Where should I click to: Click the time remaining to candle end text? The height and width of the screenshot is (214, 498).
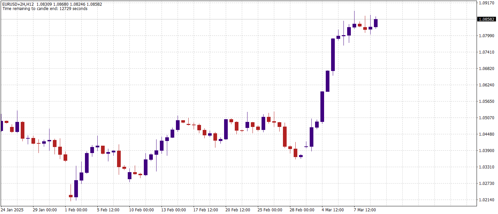(x=45, y=9)
